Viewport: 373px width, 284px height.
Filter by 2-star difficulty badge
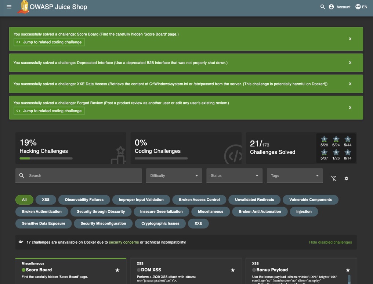pyautogui.click(x=336, y=141)
